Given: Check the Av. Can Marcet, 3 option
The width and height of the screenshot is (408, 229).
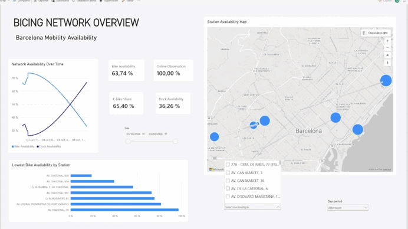Looking at the screenshot, I should pos(228,173).
